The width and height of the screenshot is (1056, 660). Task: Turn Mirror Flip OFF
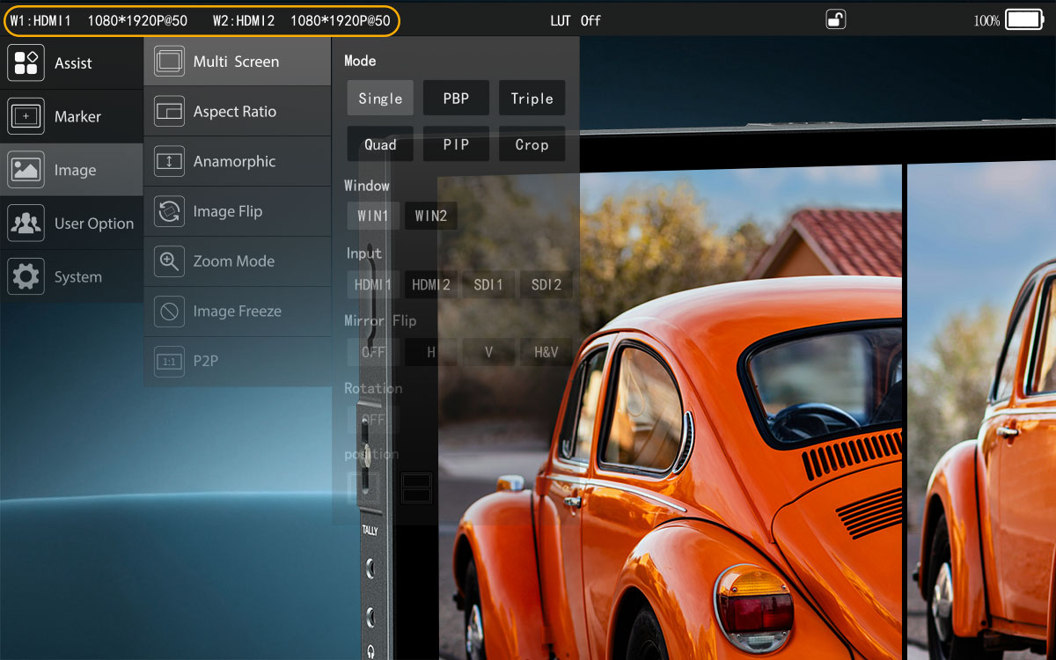(x=373, y=352)
